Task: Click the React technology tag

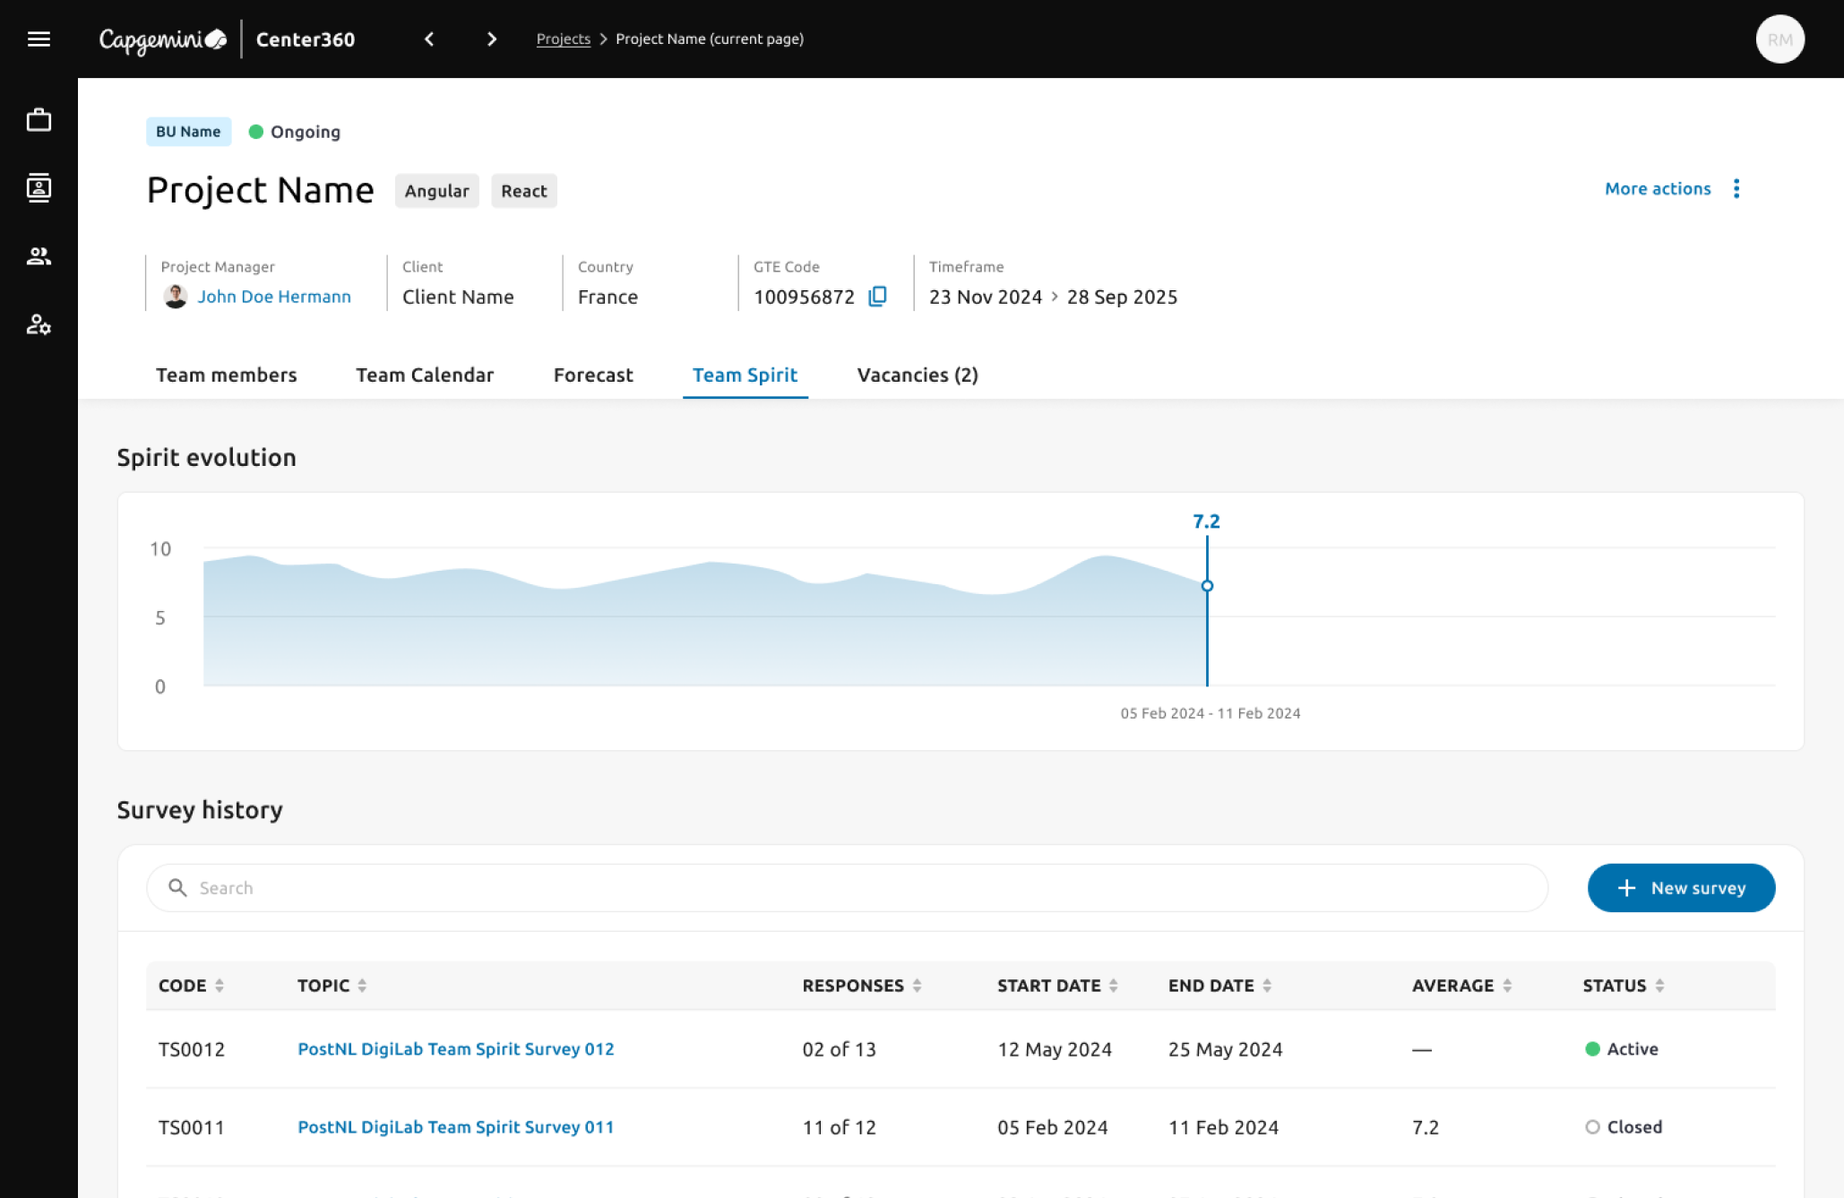Action: (x=523, y=191)
